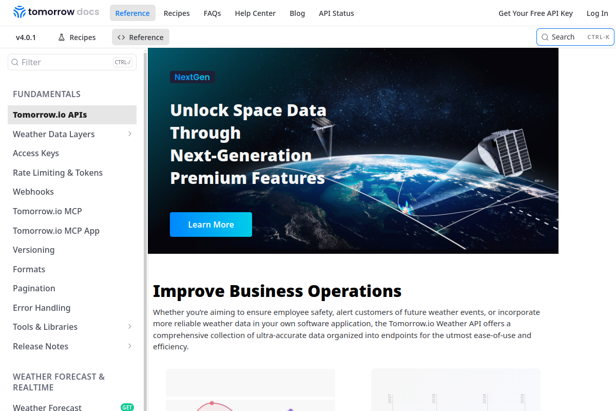Expand Weather Data Layers section

(x=130, y=134)
